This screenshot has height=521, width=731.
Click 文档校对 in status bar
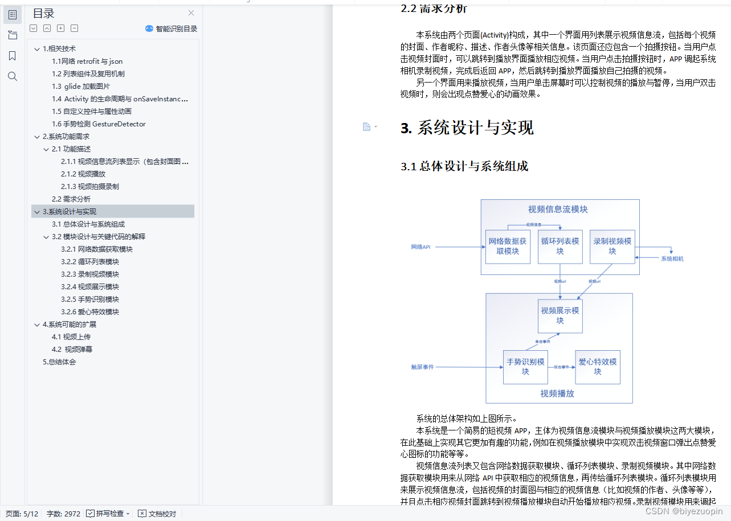(157, 514)
